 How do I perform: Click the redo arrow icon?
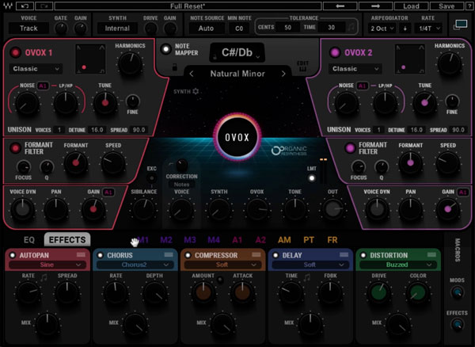pyautogui.click(x=44, y=6)
